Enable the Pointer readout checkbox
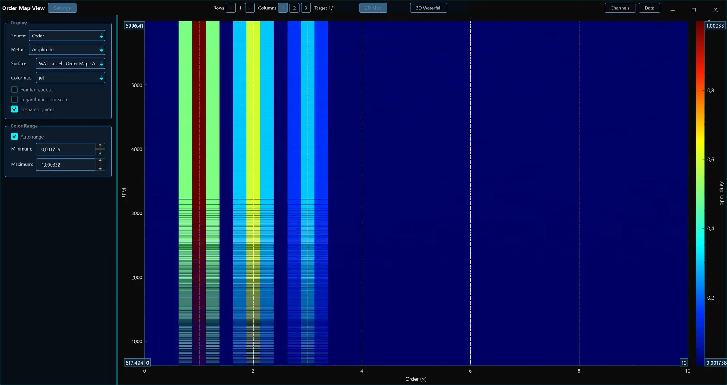The height and width of the screenshot is (385, 727). coord(15,89)
